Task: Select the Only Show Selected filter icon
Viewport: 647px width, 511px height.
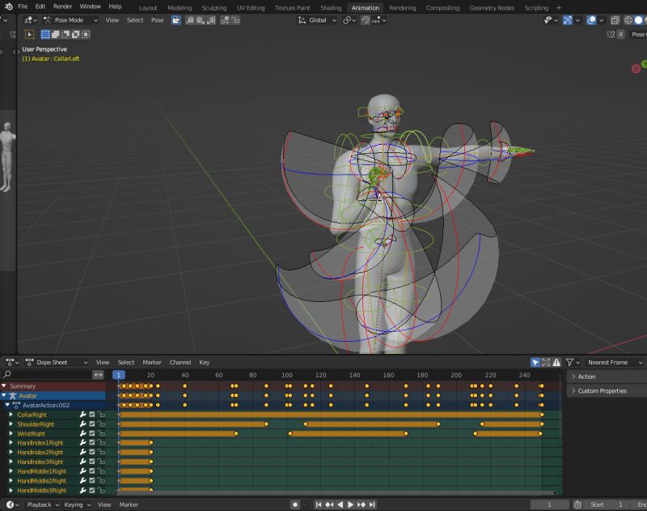Action: [x=535, y=363]
